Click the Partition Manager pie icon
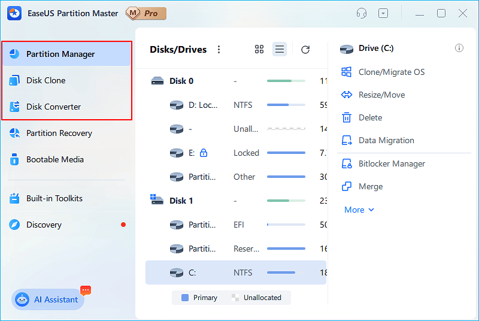This screenshot has height=321, width=479. click(14, 54)
